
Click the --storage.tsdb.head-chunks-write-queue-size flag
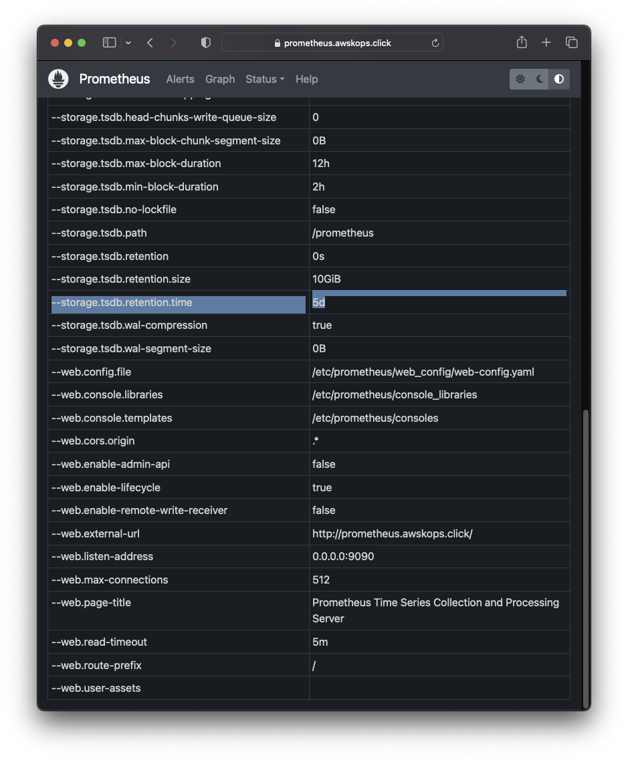point(164,117)
